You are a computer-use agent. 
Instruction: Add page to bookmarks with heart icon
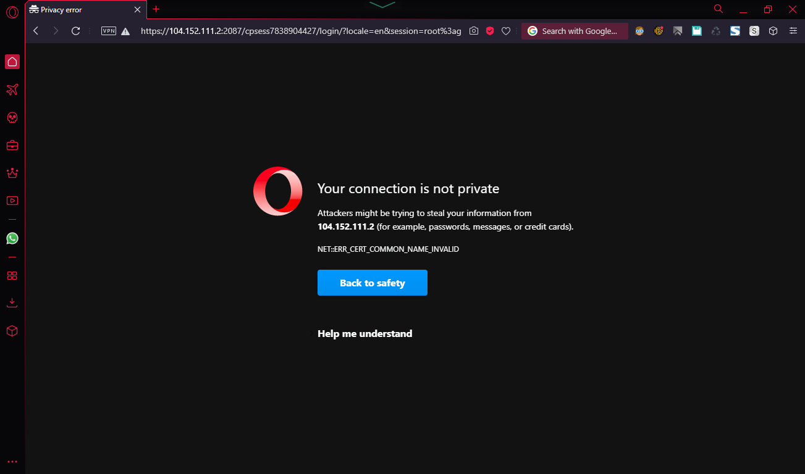pos(506,31)
